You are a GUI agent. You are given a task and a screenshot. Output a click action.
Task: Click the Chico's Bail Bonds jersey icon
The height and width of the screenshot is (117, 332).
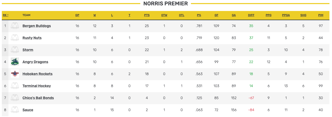pyautogui.click(x=15, y=98)
